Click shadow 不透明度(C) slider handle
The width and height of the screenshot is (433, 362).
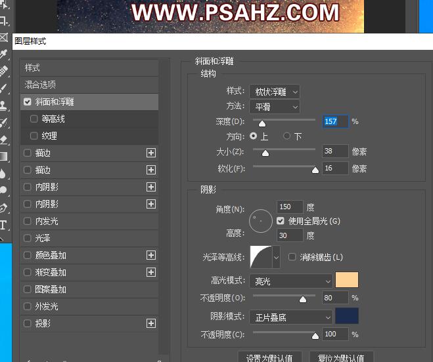[x=315, y=336]
